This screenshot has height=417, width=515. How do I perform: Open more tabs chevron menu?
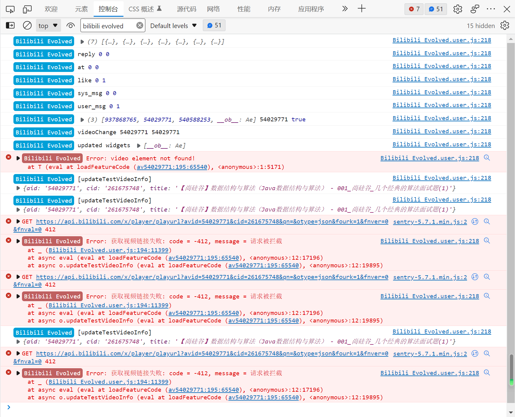pos(345,9)
